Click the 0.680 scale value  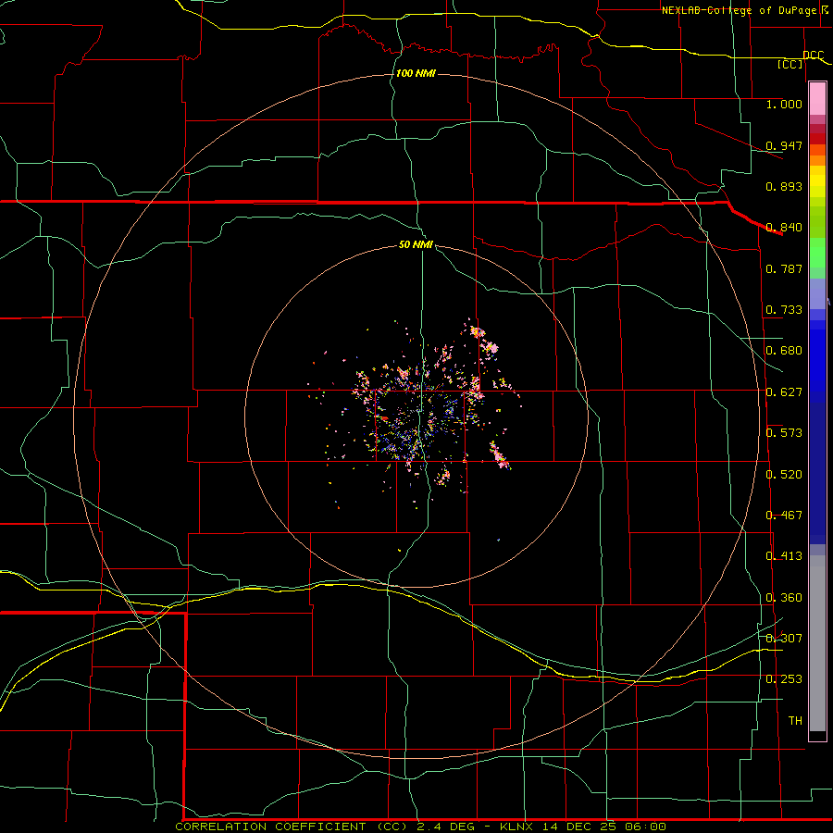pyautogui.click(x=784, y=351)
